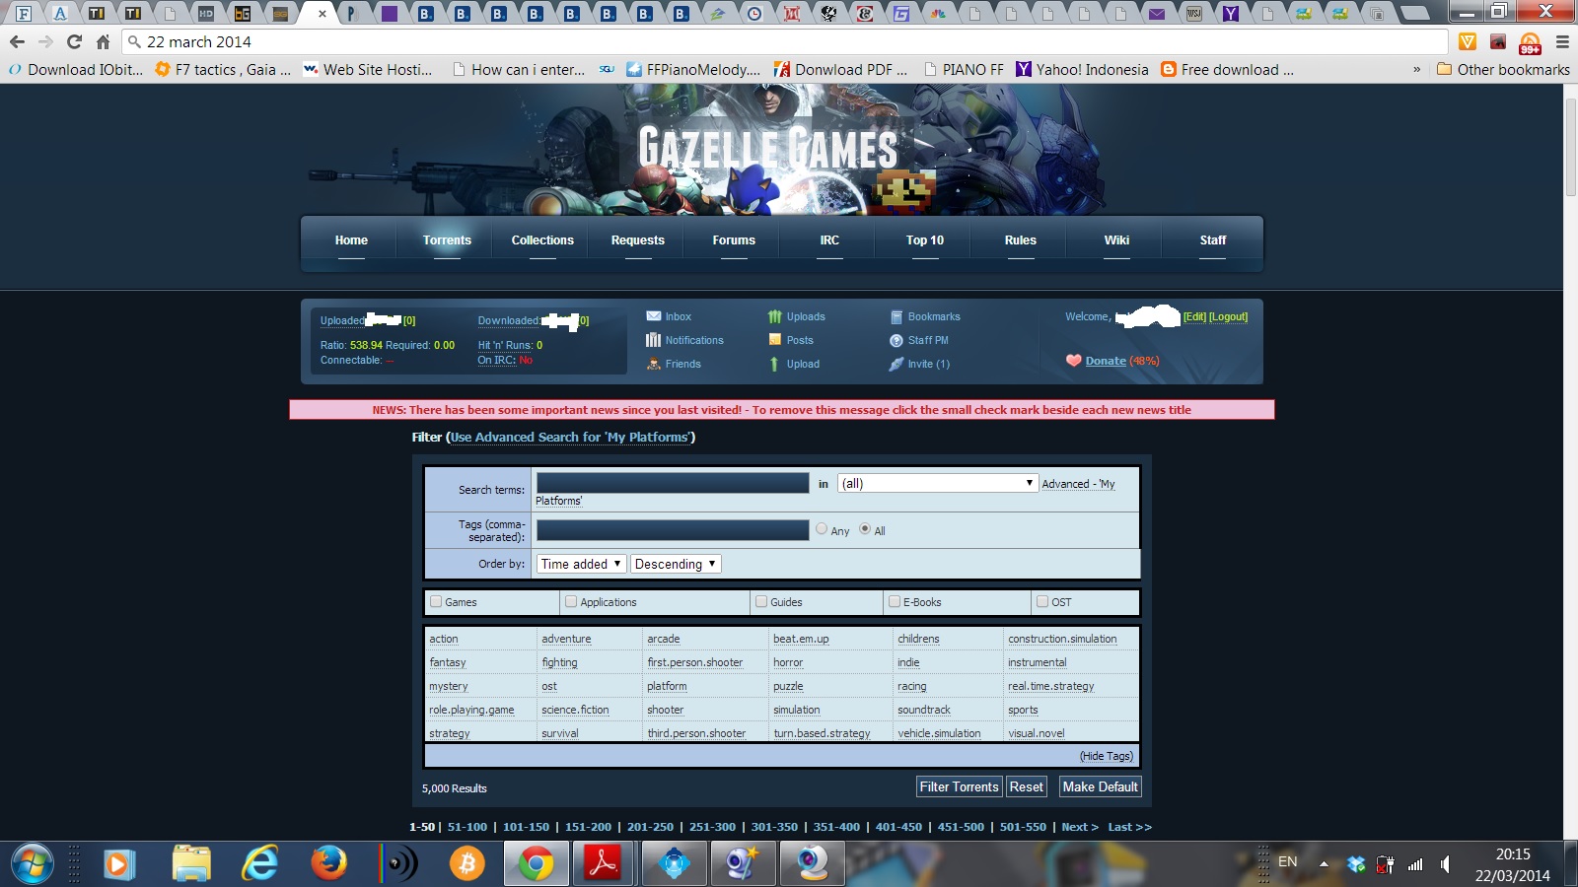Select the All tags radio button
Viewport: 1578px width, 887px height.
click(865, 529)
